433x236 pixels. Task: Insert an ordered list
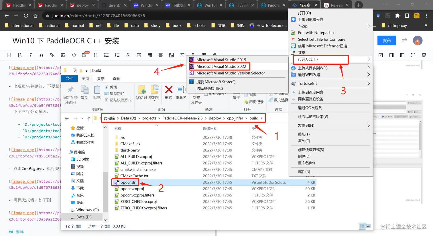117,55
